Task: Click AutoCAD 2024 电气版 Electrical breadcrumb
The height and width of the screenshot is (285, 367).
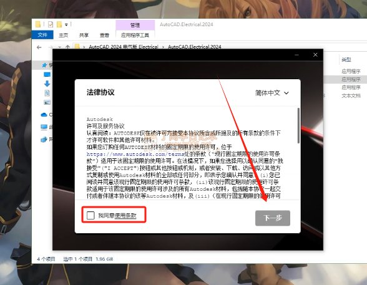Action: 124,47
